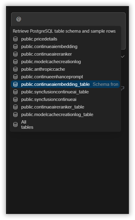Click database icon of highlighted continueaiembedding_table row
Viewport: 135px width, 220px height.
[15, 84]
